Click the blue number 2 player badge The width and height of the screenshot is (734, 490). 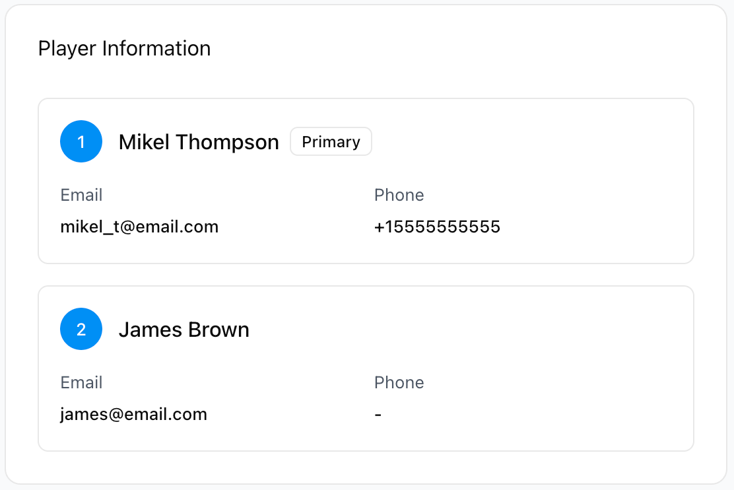[x=81, y=329]
